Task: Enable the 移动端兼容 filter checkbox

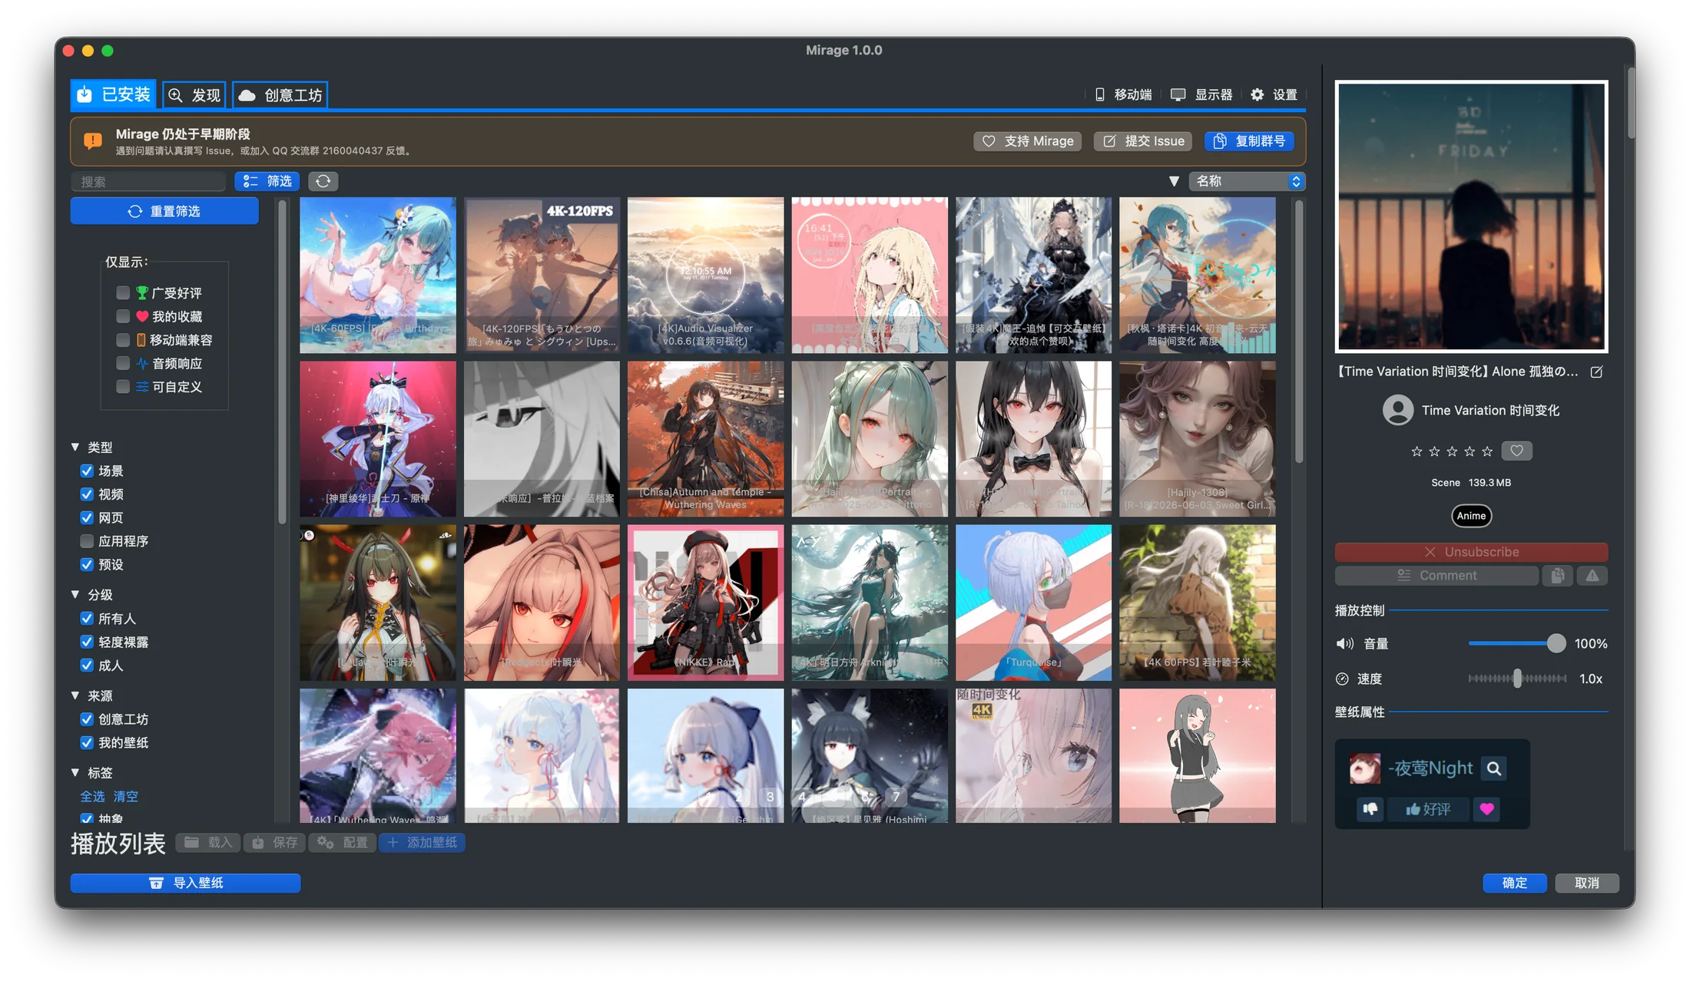Action: point(123,339)
